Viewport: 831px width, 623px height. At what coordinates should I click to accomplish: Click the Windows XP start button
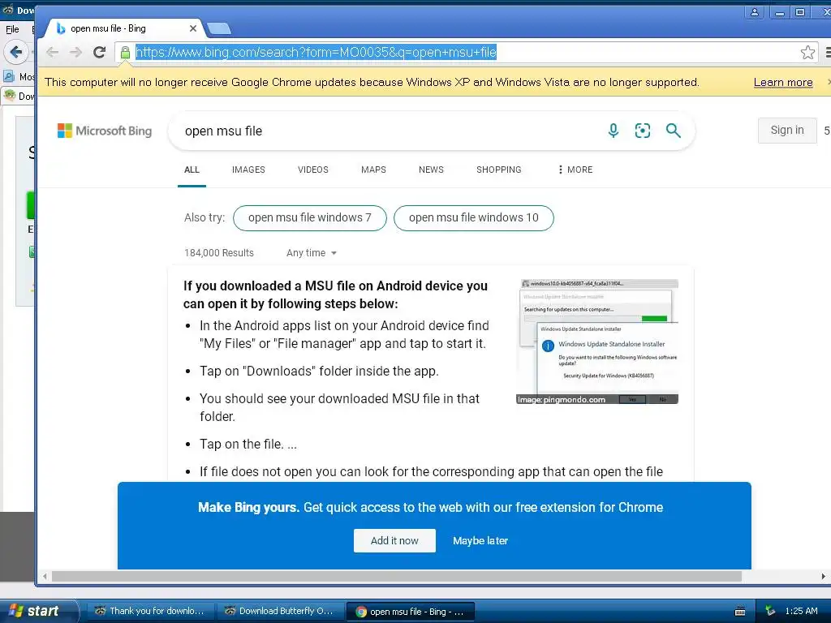pos(38,611)
